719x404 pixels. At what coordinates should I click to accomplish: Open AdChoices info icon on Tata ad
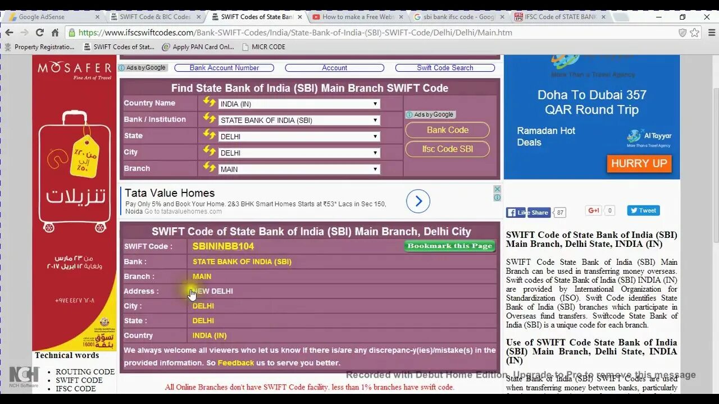[x=497, y=197]
